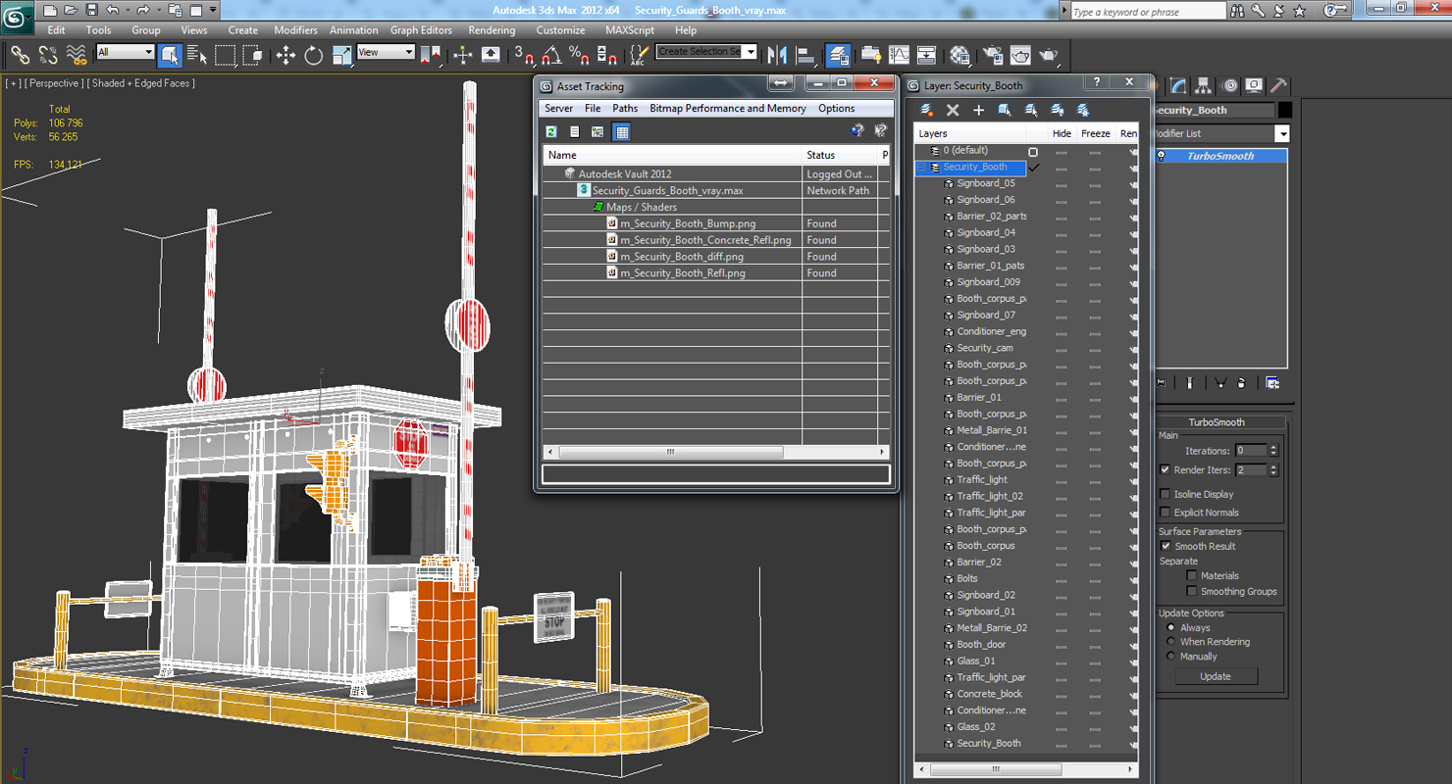Viewport: 1452px width, 784px height.
Task: Click the Mirror tool icon
Action: click(777, 55)
